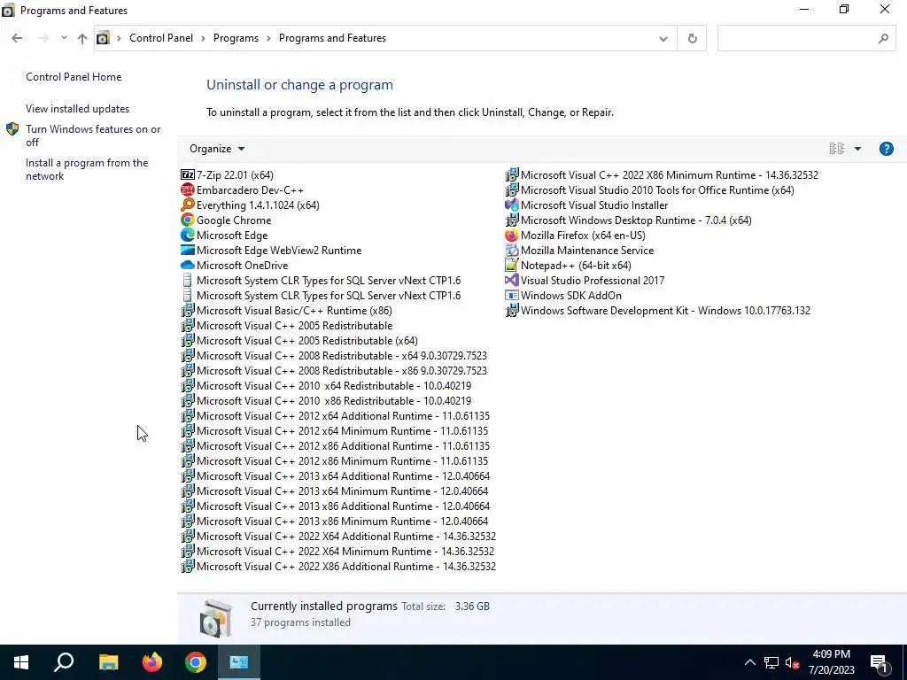Go up one level with up arrow
The width and height of the screenshot is (907, 680).
pyautogui.click(x=82, y=38)
